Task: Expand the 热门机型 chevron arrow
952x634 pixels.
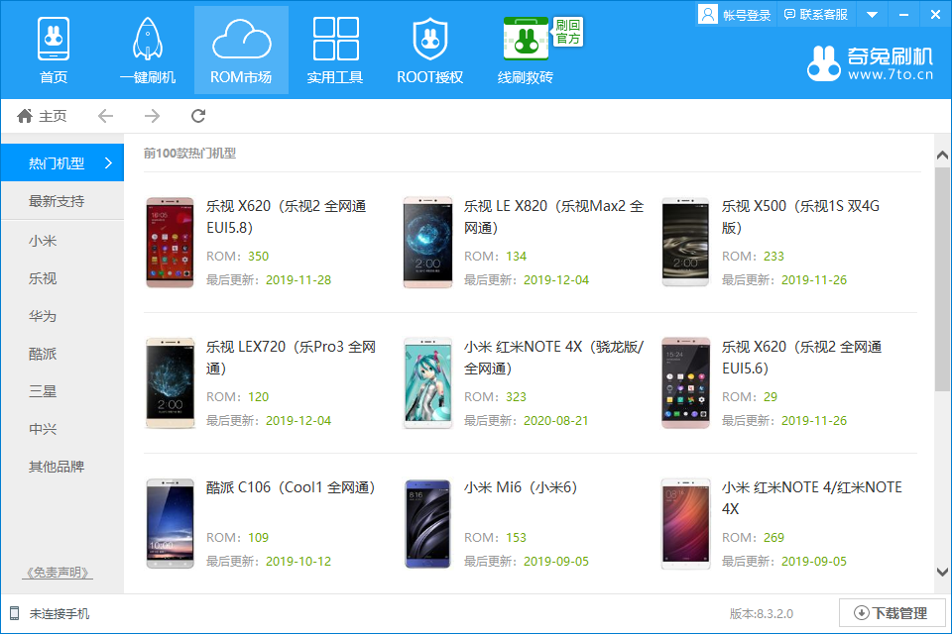Action: pyautogui.click(x=109, y=162)
